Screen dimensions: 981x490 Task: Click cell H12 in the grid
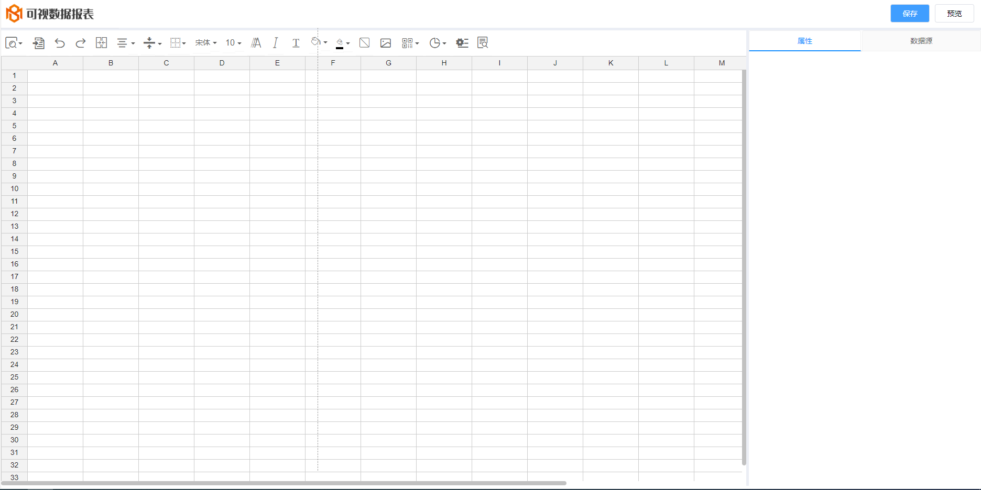coord(444,214)
